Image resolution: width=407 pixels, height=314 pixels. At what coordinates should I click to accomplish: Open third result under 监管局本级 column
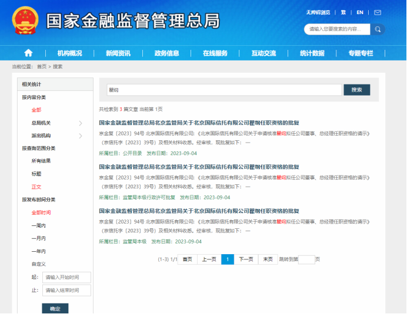[199, 211]
